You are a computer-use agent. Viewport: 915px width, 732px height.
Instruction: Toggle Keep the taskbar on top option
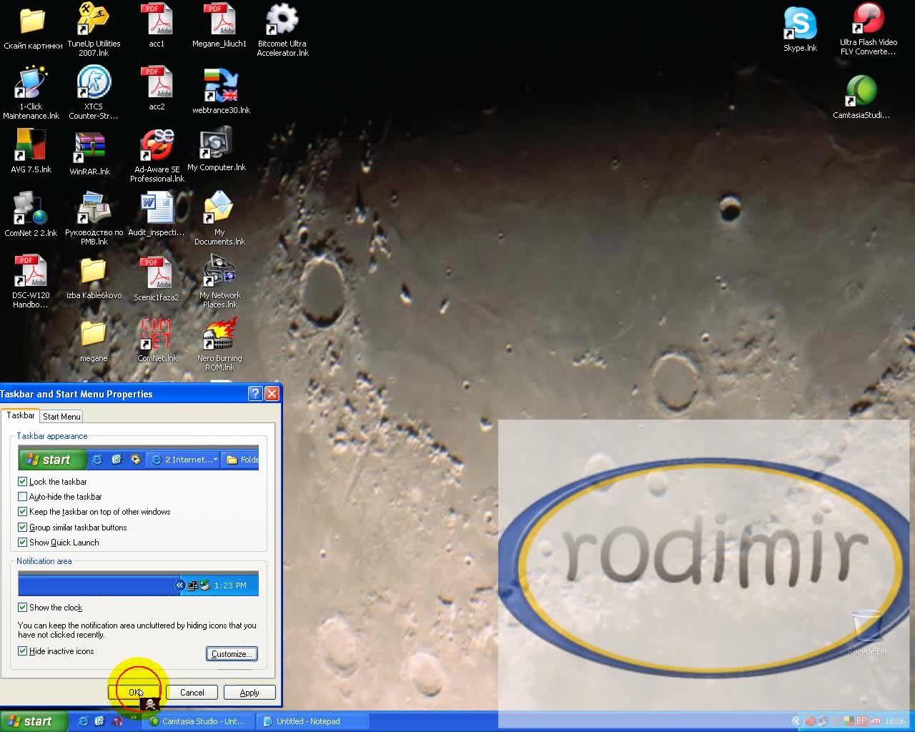click(22, 512)
